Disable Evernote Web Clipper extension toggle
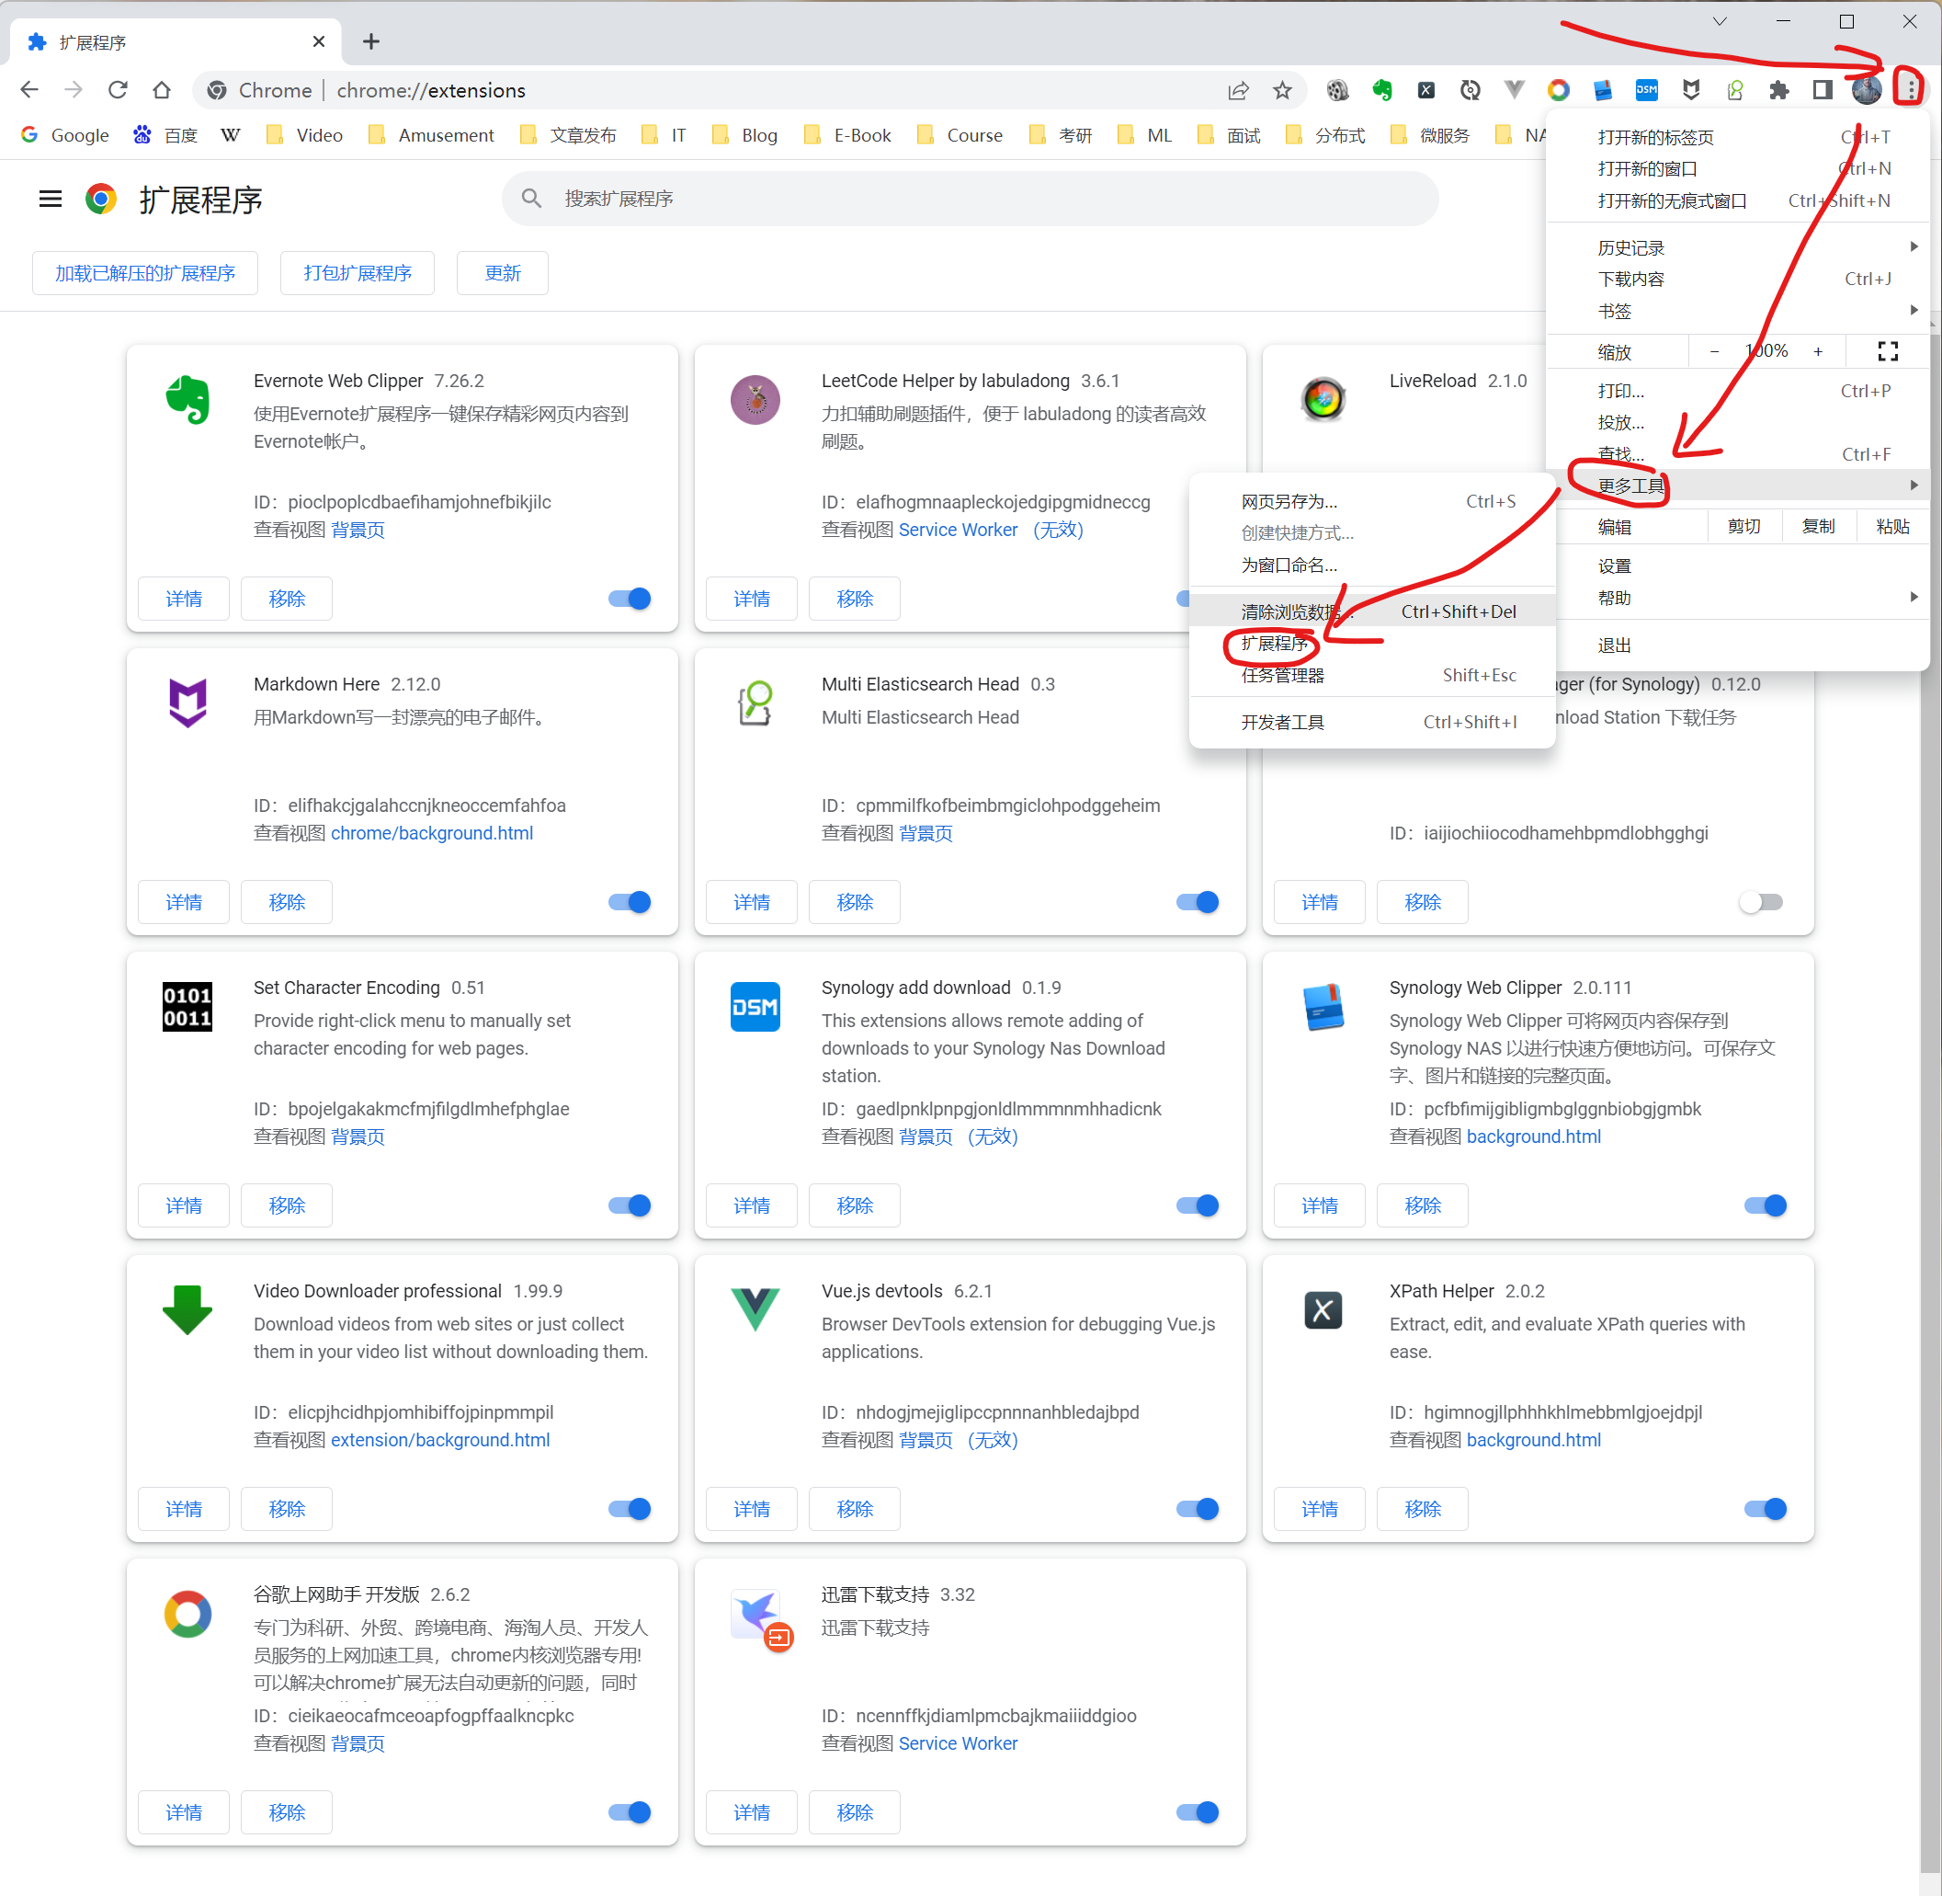The height and width of the screenshot is (1896, 1942). (629, 599)
